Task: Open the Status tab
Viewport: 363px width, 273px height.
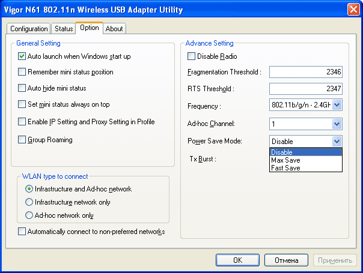Action: pyautogui.click(x=64, y=29)
